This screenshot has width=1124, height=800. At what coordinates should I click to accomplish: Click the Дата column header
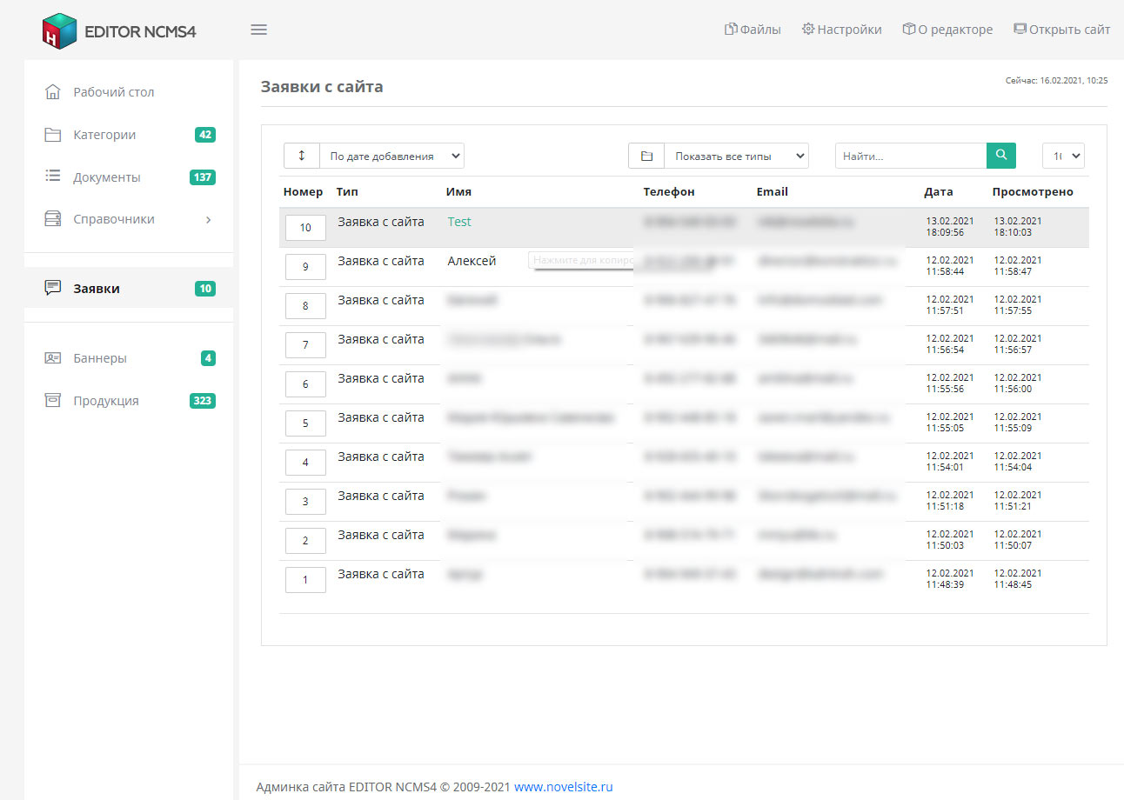tap(939, 191)
